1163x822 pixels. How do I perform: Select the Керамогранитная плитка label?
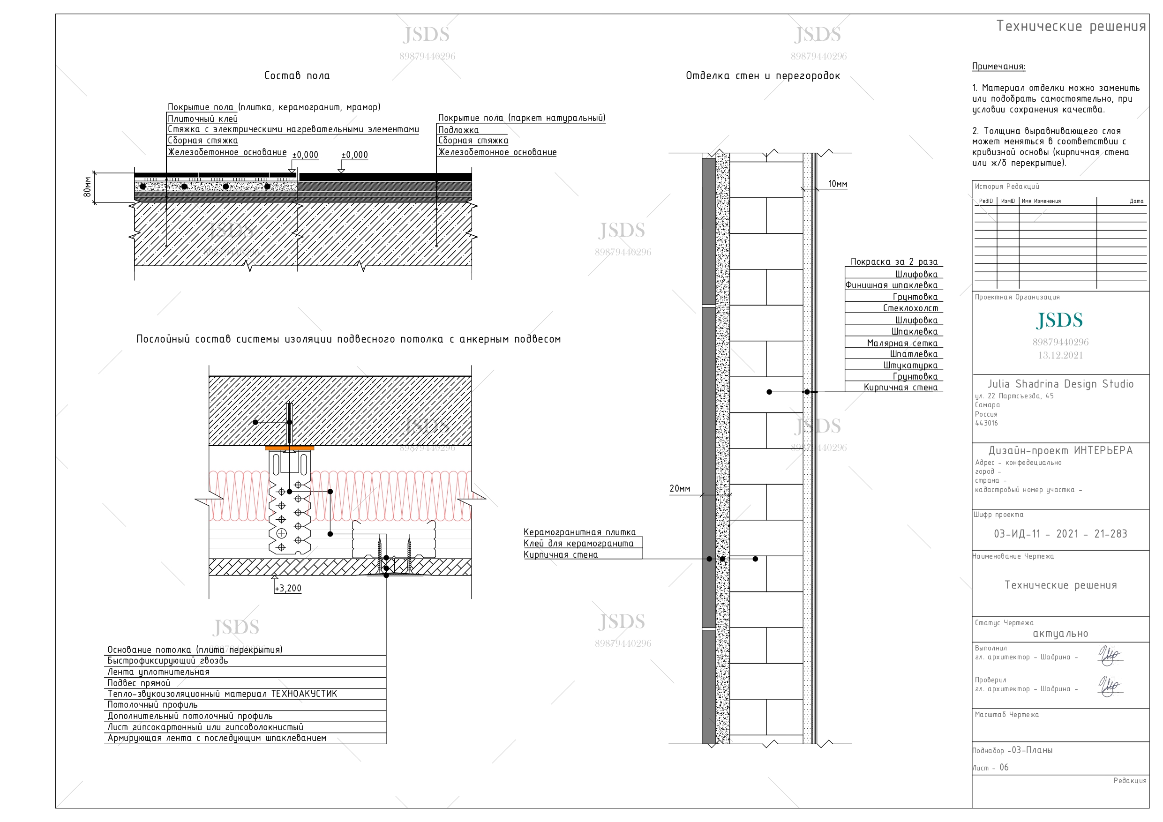click(x=579, y=532)
